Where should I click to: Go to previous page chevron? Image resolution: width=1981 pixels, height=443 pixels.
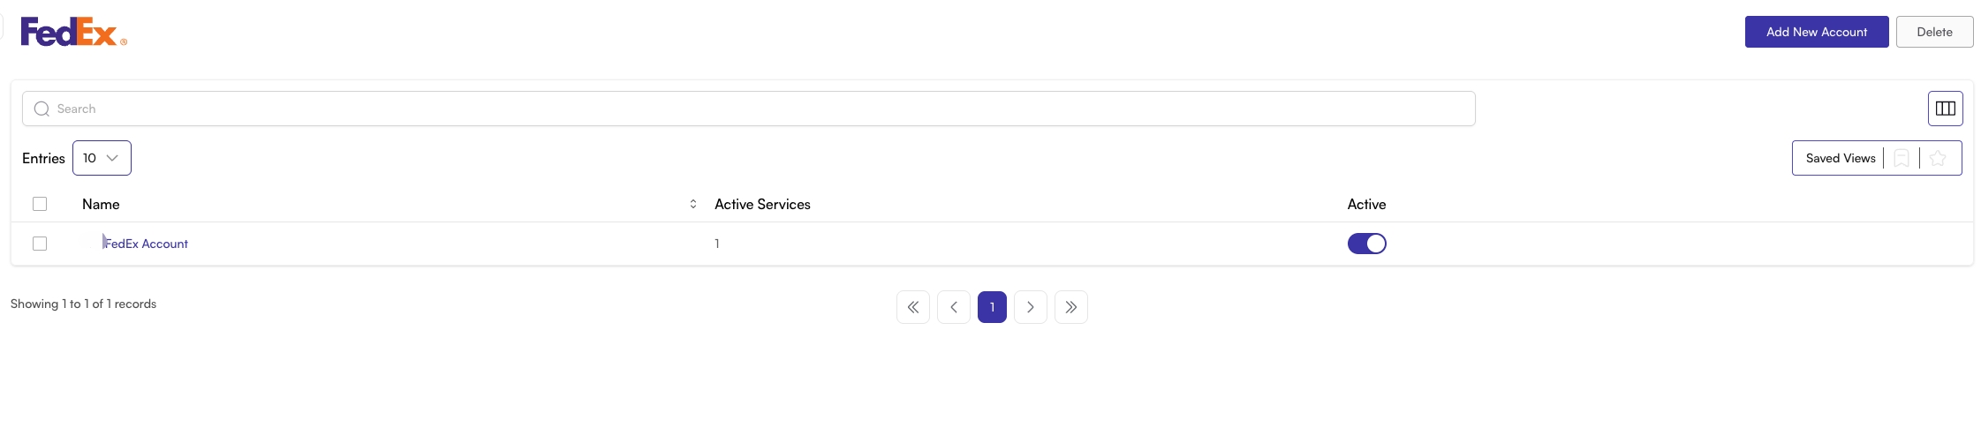click(x=954, y=307)
